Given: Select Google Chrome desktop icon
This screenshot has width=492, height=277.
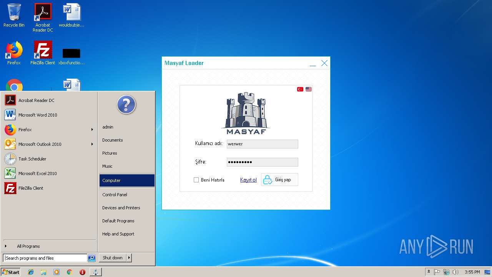Looking at the screenshot, I should [x=14, y=85].
